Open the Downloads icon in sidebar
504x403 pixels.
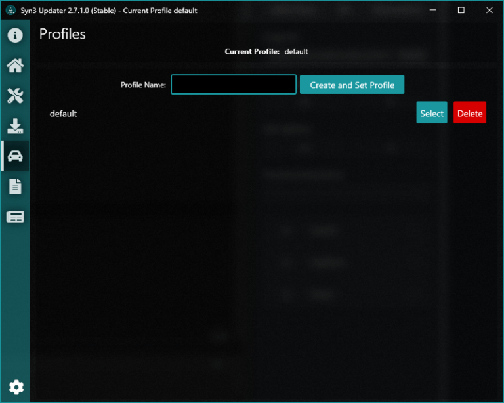point(15,126)
